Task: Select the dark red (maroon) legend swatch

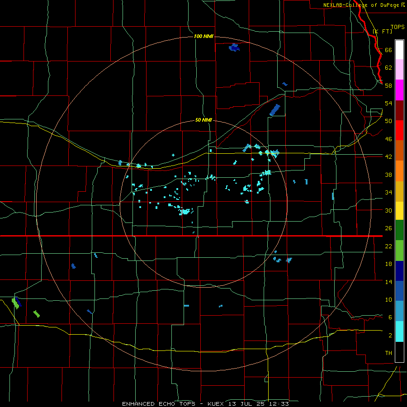Action: (x=399, y=110)
